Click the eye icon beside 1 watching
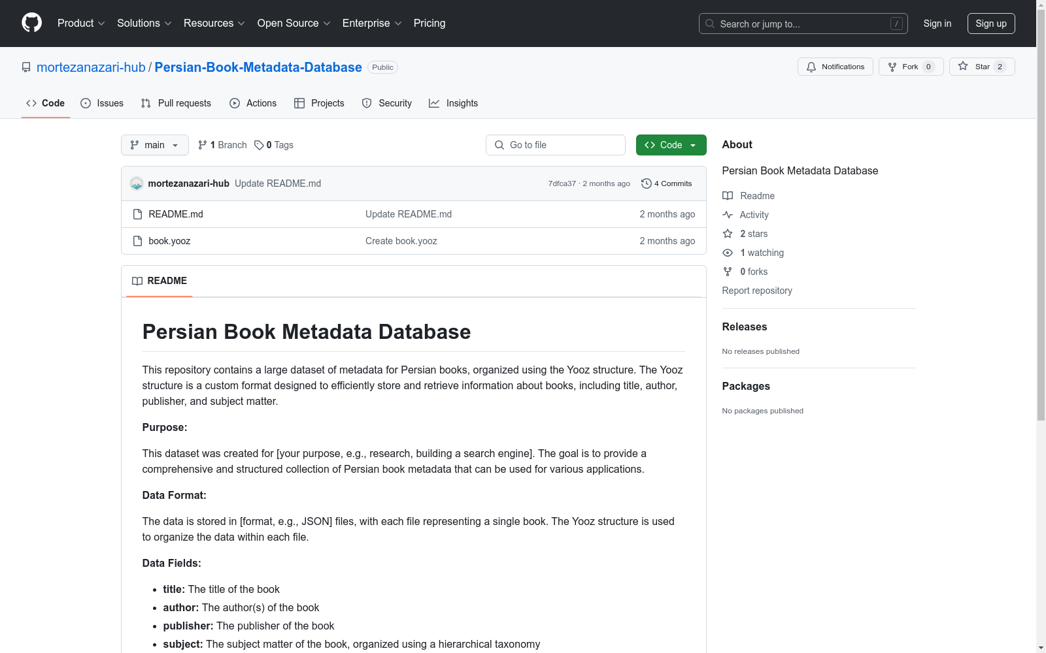Screen dimensions: 1046x653 pos(728,253)
